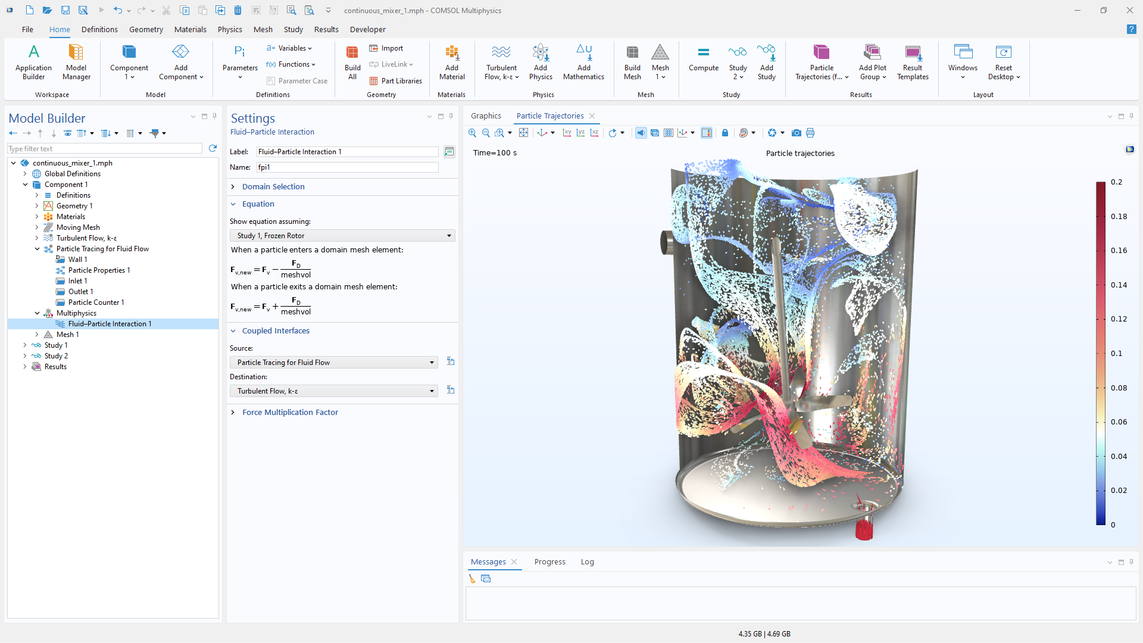Open the File menu
Viewport: 1143px width, 643px height.
[27, 29]
